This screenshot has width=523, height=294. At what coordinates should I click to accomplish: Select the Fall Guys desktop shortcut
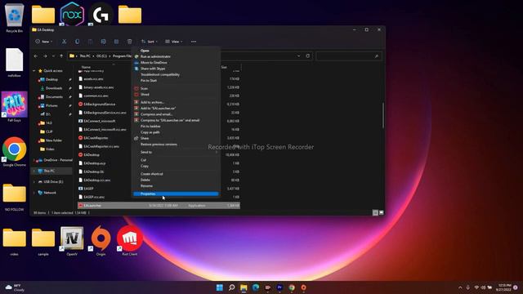click(15, 107)
